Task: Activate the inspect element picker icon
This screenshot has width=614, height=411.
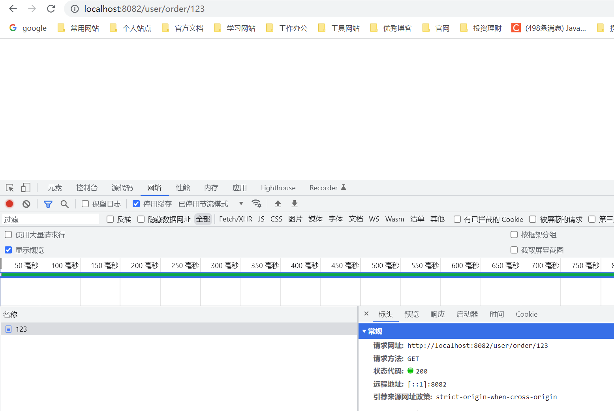Action: (10, 188)
